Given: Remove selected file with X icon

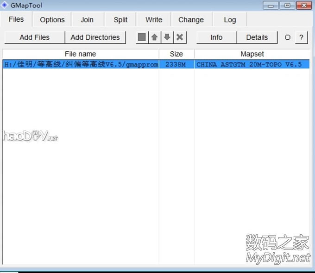Looking at the screenshot, I should (x=180, y=37).
